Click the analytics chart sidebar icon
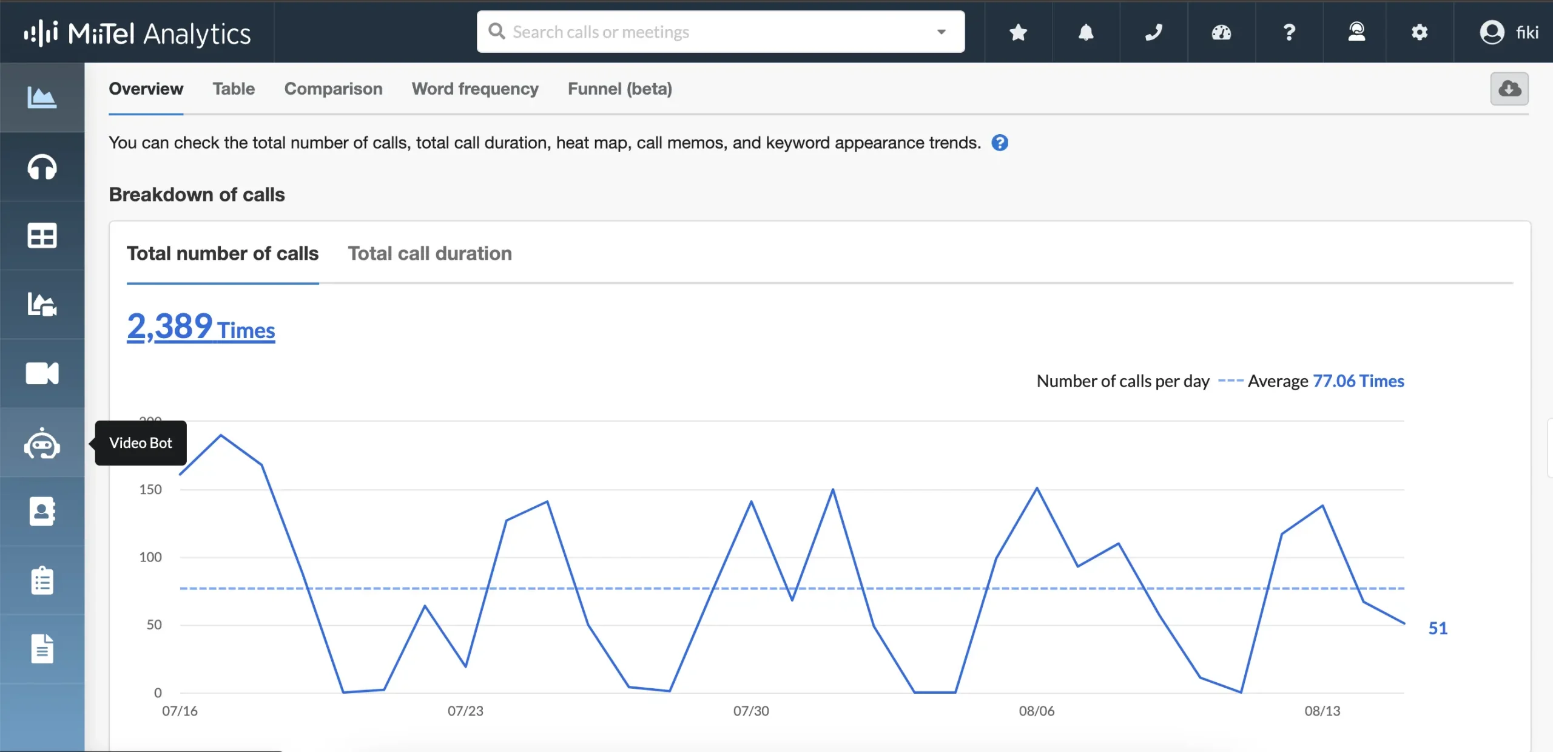Screen dimensions: 1553x752 point(42,97)
